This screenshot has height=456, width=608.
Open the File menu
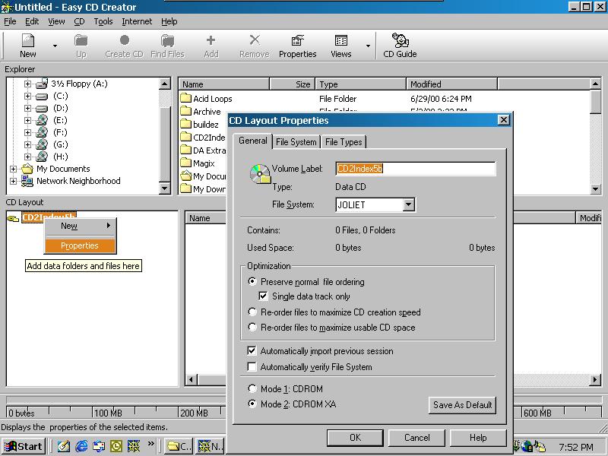[10, 21]
